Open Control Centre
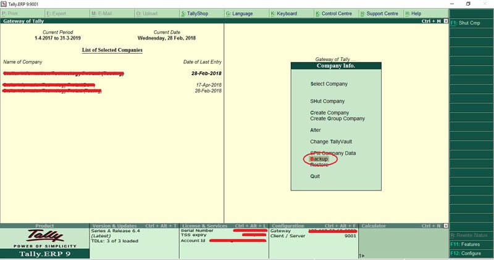Image resolution: width=494 pixels, height=260 pixels. pos(333,14)
